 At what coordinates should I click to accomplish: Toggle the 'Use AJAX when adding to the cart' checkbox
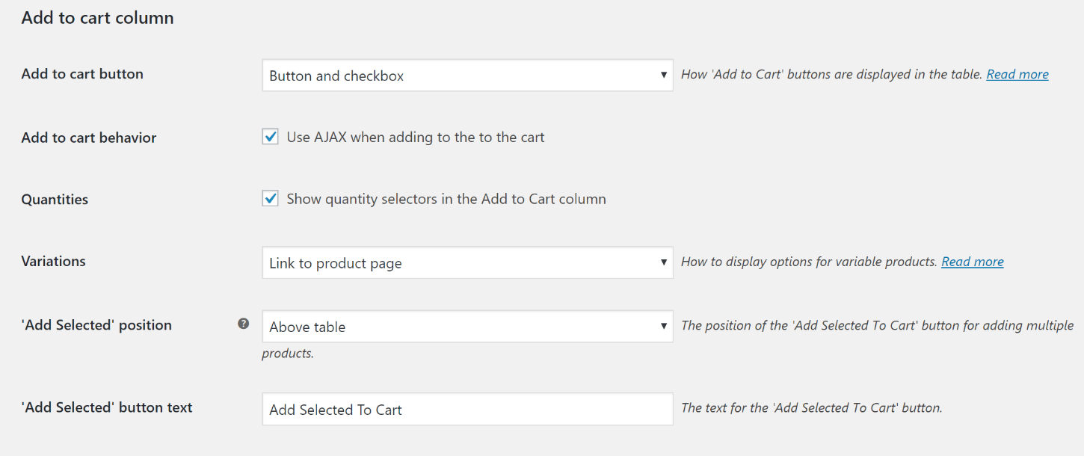point(270,136)
